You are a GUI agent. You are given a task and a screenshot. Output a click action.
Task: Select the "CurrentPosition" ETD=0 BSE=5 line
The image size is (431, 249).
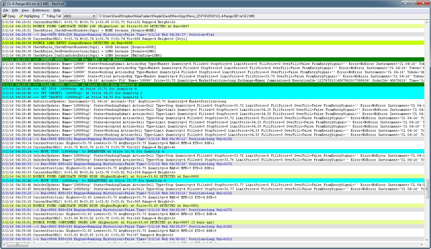click(x=213, y=231)
